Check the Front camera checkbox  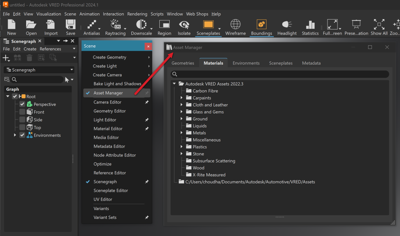tap(22, 112)
